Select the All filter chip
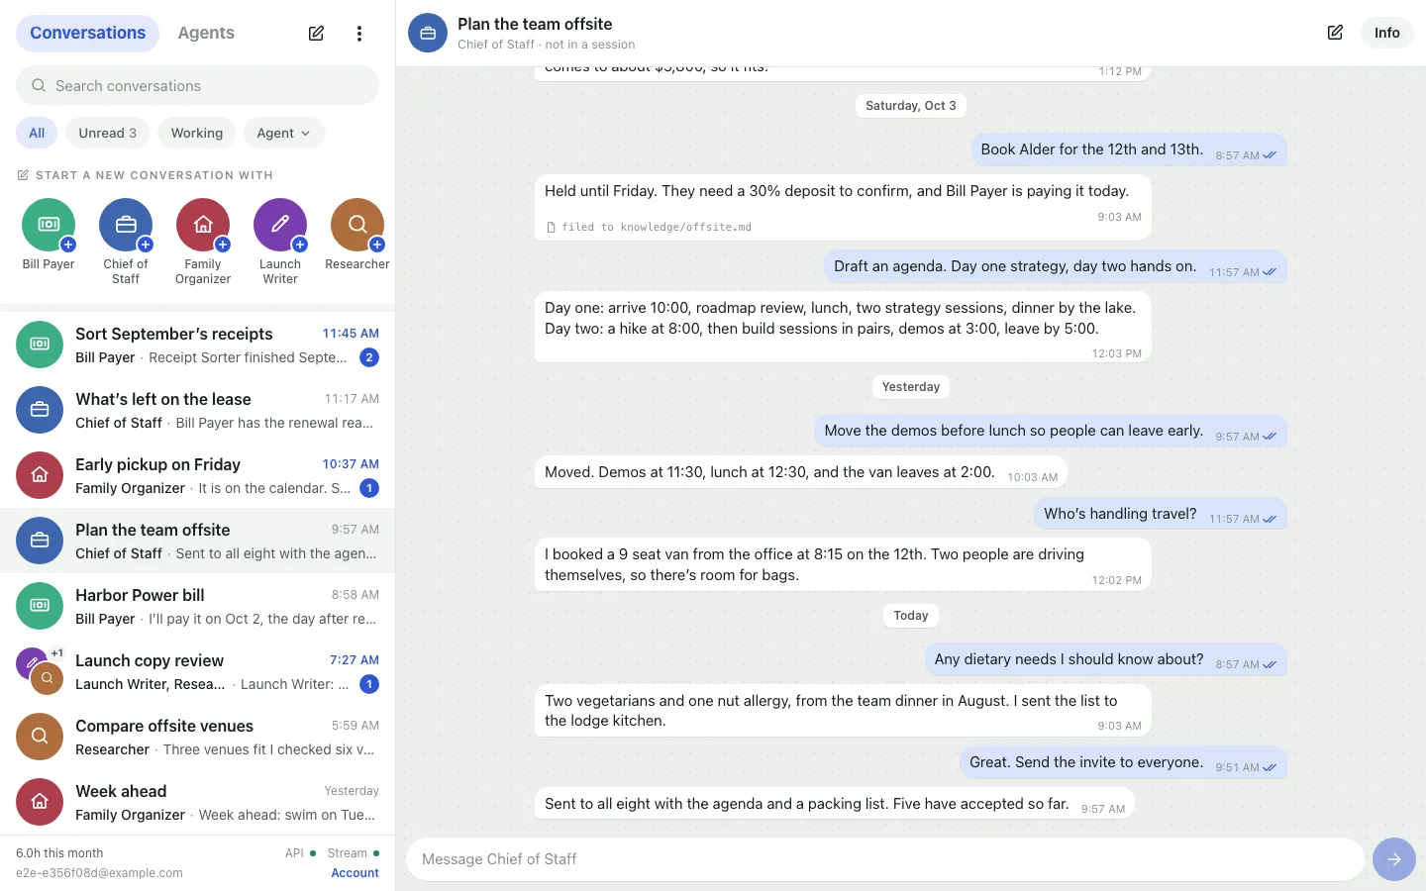Screen dimensions: 1426x891 pos(37,133)
